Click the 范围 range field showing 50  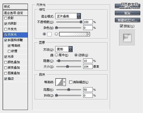pyautogui.click(x=88, y=90)
